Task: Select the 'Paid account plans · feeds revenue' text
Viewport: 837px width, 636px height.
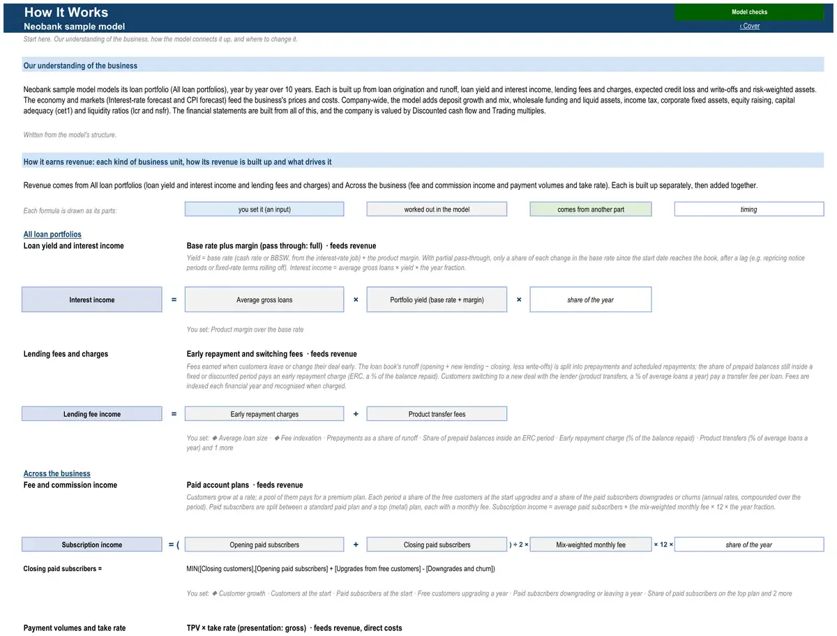Action: (x=245, y=485)
